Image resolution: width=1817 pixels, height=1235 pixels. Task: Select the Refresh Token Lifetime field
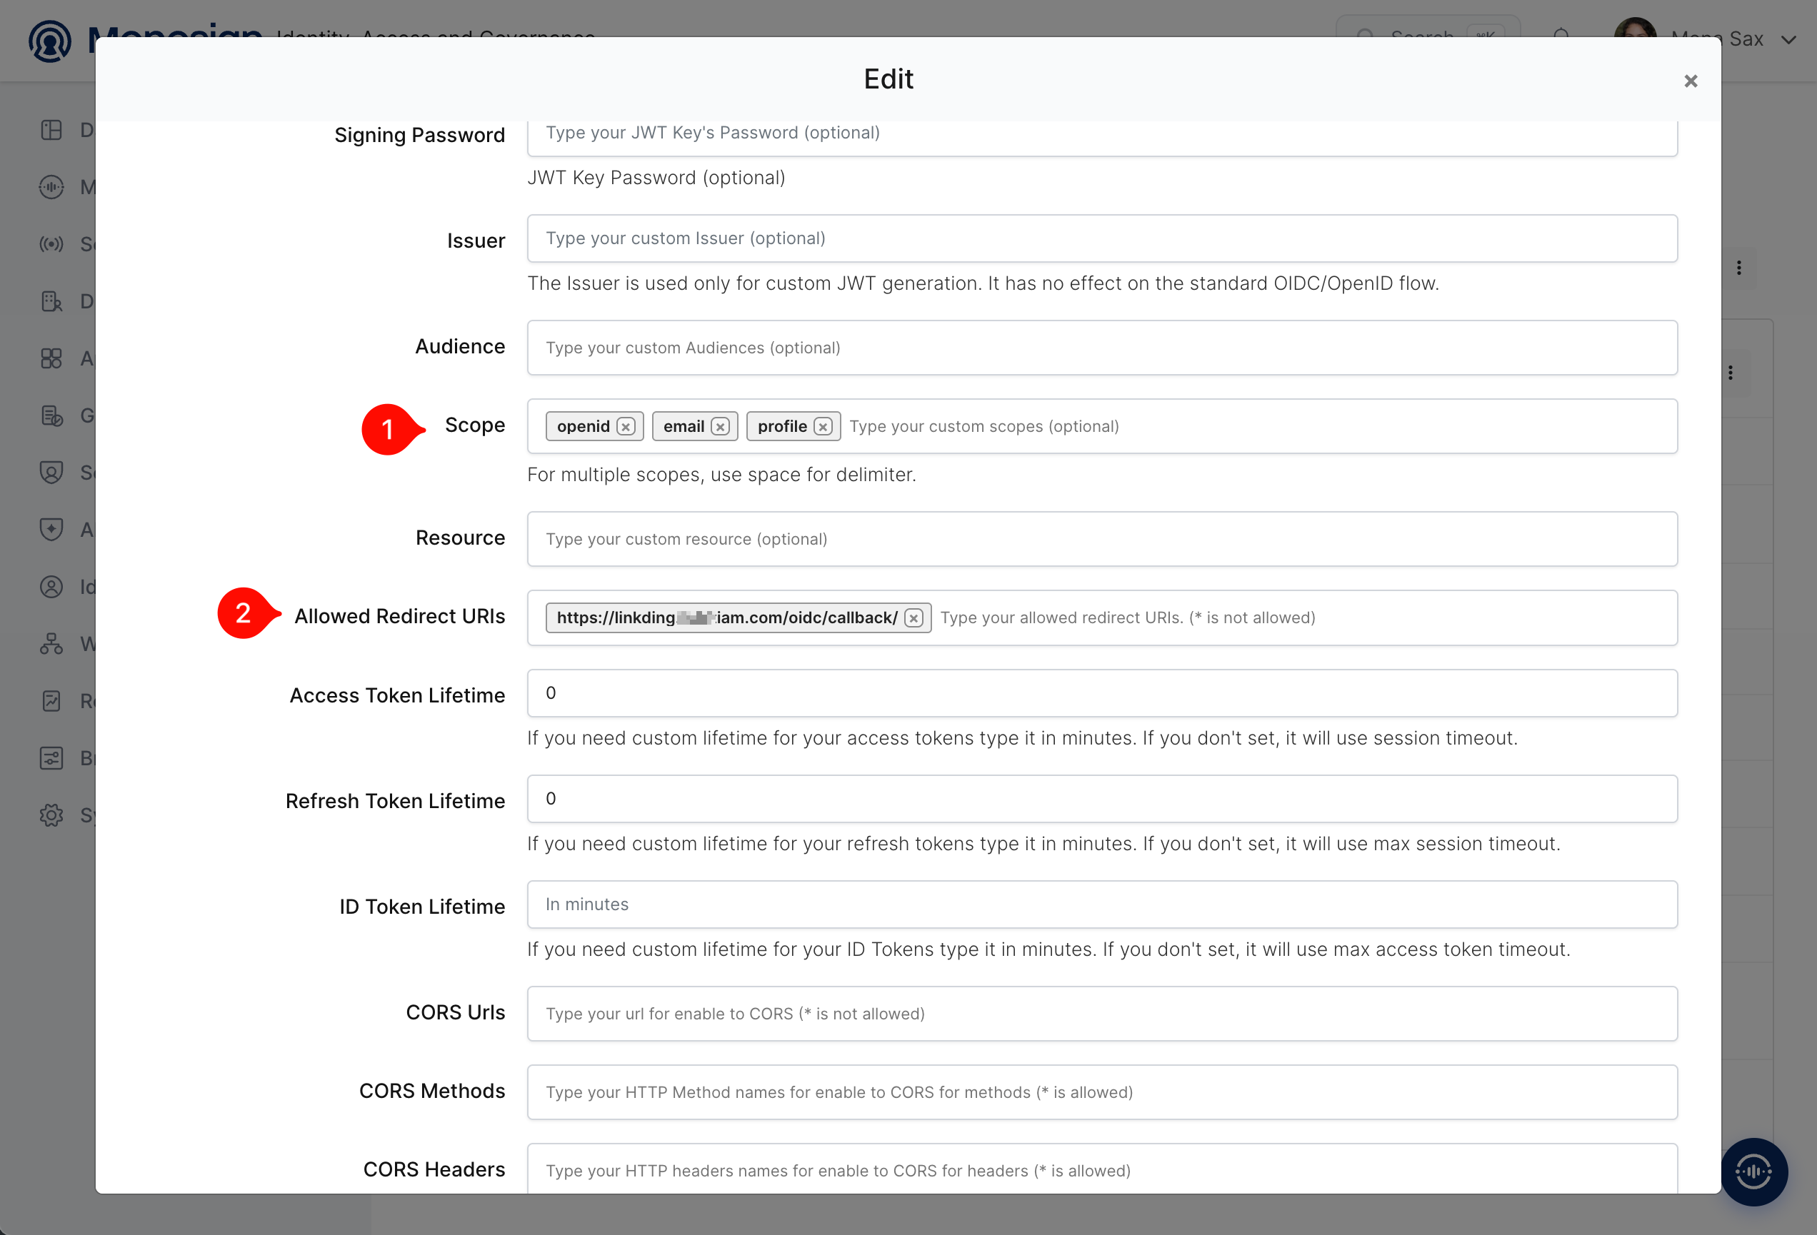click(1101, 799)
